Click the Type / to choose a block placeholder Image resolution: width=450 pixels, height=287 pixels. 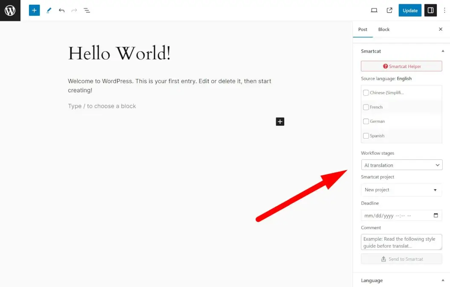(x=102, y=106)
